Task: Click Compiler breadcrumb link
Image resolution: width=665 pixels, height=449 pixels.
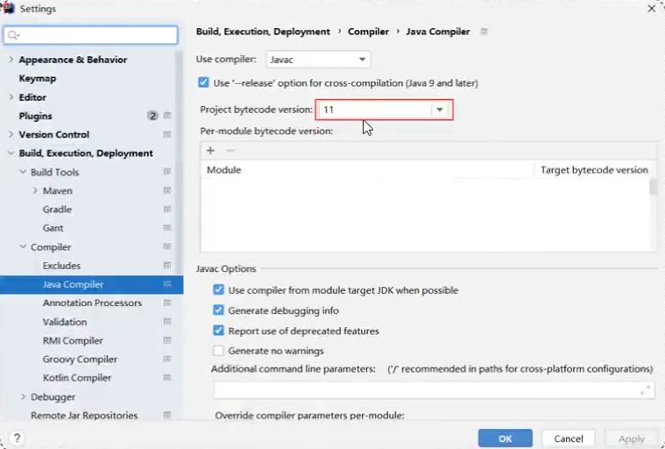Action: 368,32
